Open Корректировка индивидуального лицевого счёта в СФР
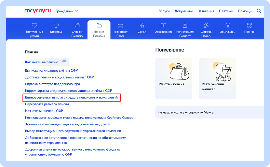This screenshot has height=167, width=270. (x=69, y=90)
